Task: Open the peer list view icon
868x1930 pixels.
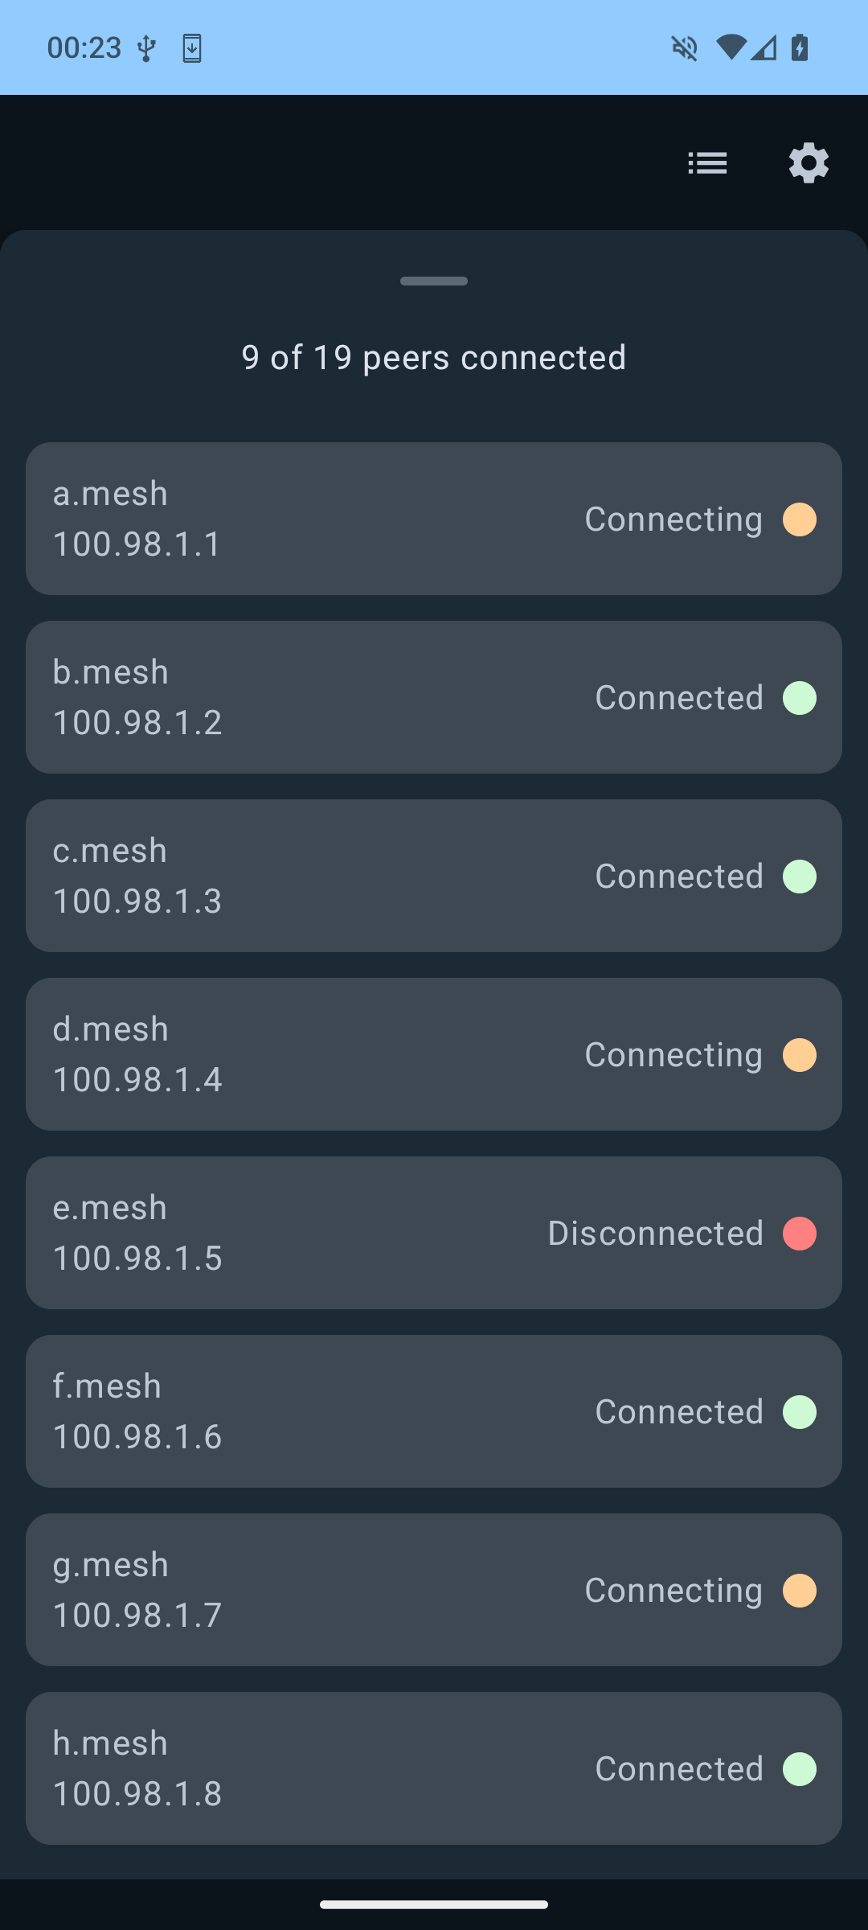Action: point(707,163)
